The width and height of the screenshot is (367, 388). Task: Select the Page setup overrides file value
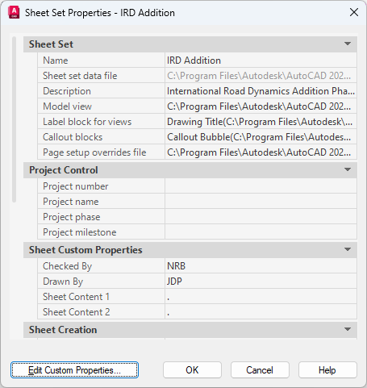coord(261,152)
